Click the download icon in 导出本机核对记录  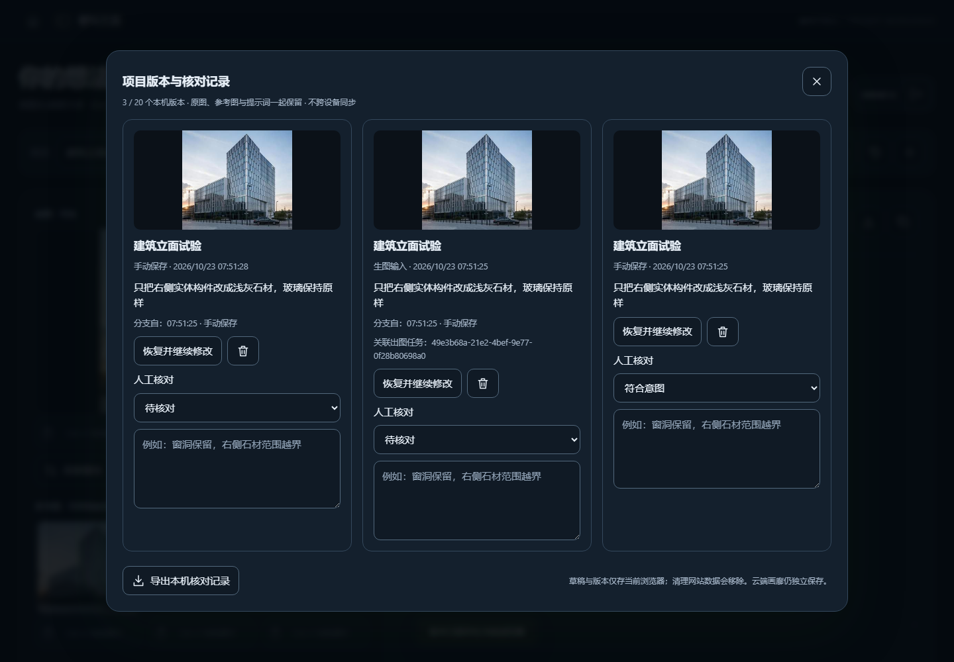(x=138, y=581)
